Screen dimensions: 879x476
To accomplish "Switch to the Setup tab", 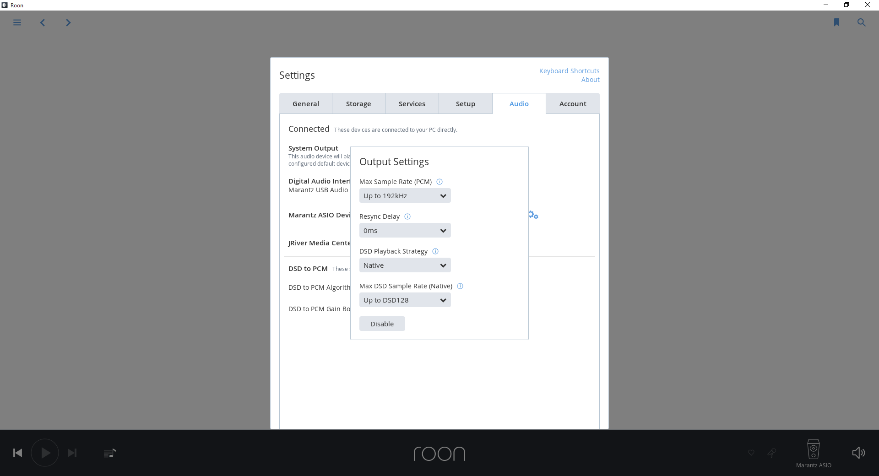I will (466, 104).
